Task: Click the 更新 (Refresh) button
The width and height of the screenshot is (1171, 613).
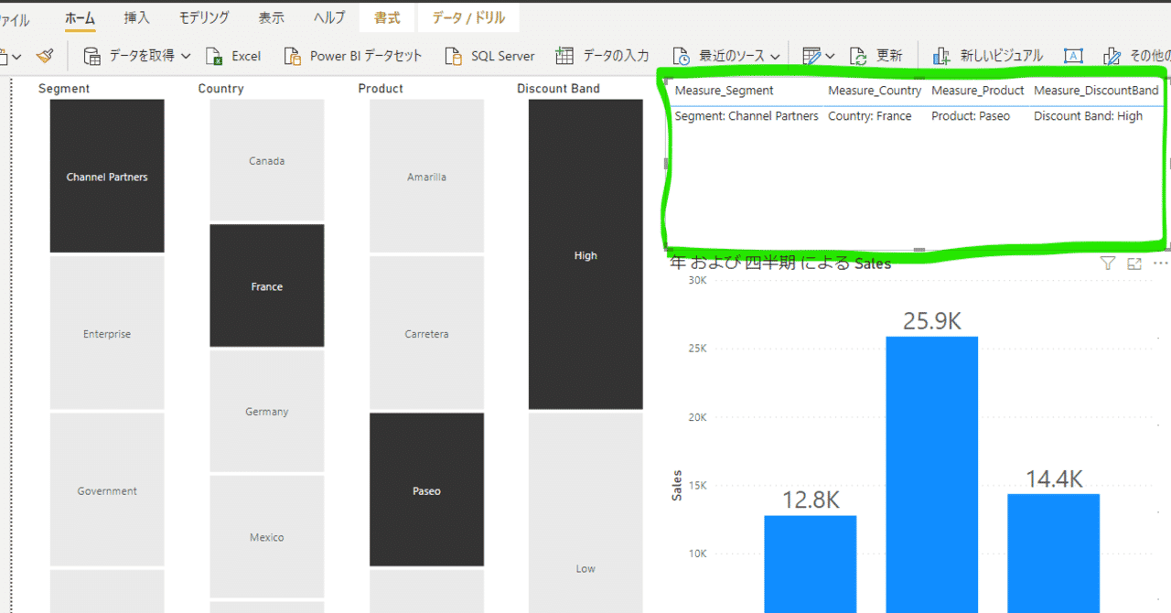Action: click(876, 56)
